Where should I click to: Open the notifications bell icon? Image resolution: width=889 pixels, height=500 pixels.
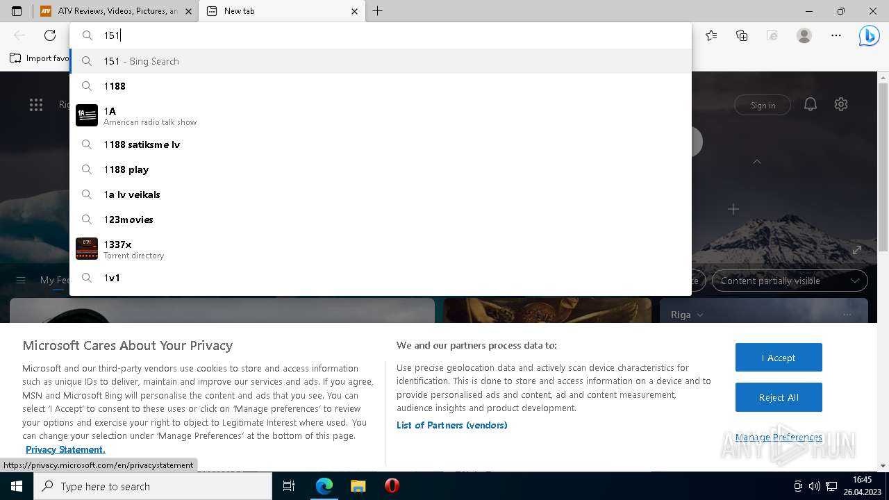tap(810, 104)
